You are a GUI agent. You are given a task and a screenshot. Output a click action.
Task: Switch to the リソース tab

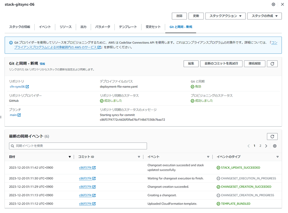click(x=65, y=27)
